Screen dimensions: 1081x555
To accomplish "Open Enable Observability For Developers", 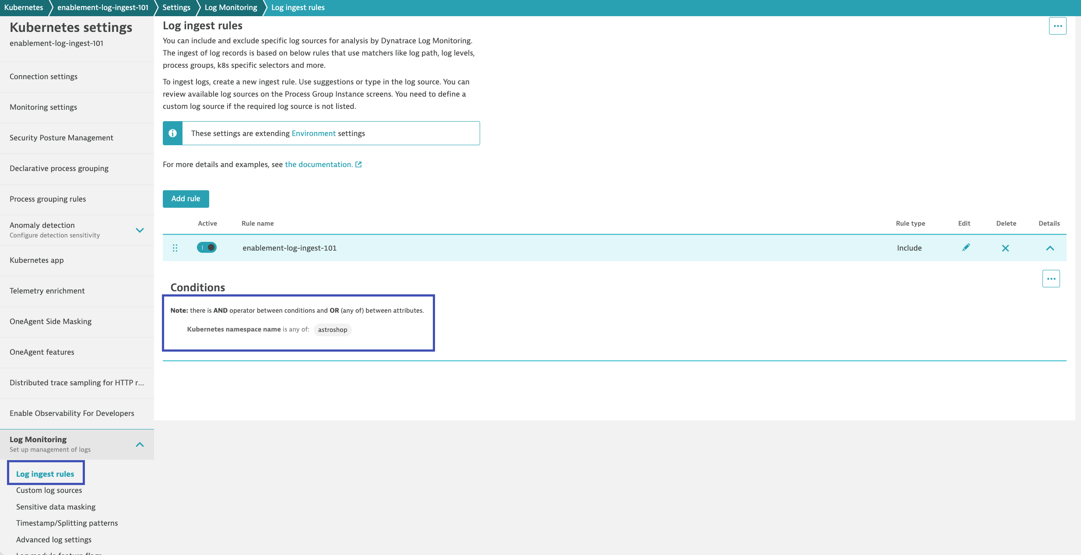I will pyautogui.click(x=77, y=413).
